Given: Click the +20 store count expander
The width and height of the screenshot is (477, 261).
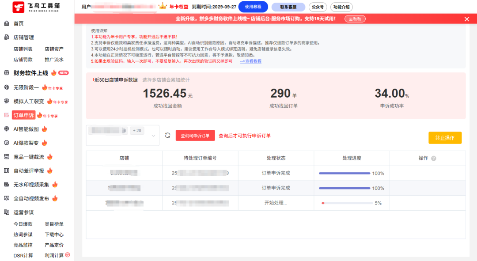Looking at the screenshot, I should pyautogui.click(x=136, y=130).
